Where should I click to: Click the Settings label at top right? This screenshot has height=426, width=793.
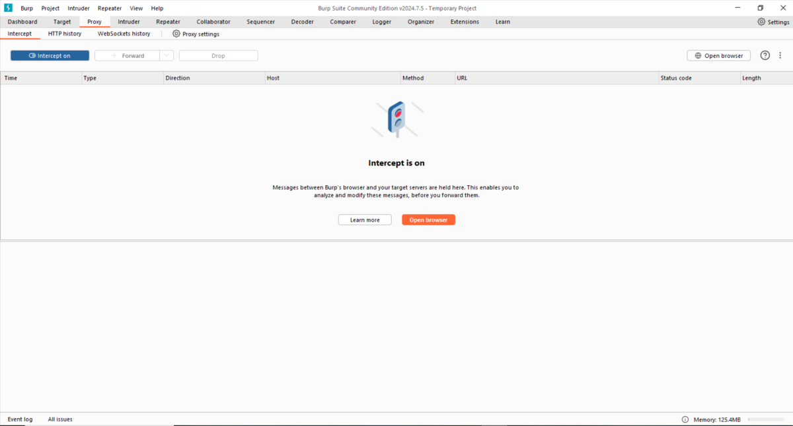click(778, 22)
